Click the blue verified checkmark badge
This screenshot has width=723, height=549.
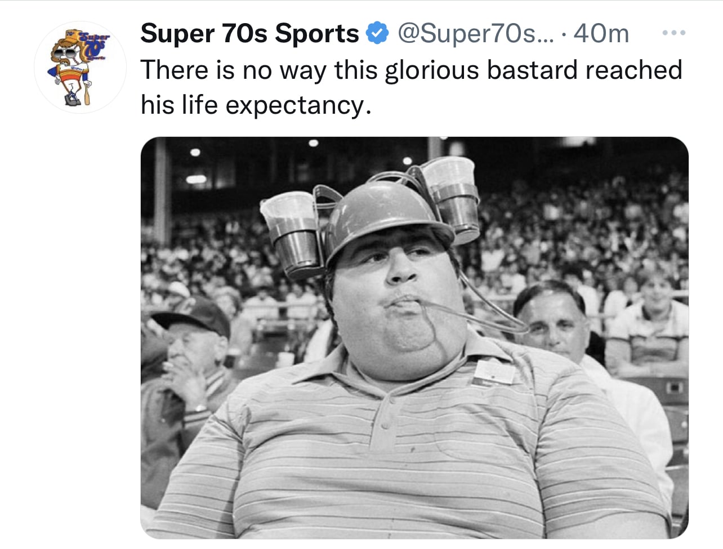coord(377,33)
